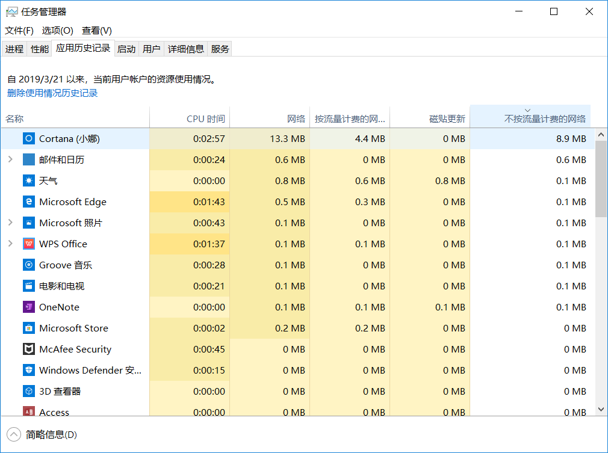Viewport: 608px width, 453px height.
Task: Click the Groove 音乐 icon
Action: tap(29, 265)
